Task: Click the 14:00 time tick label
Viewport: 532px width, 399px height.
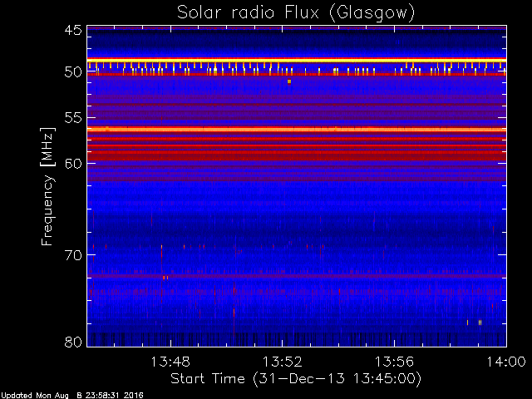Action: tap(506, 362)
